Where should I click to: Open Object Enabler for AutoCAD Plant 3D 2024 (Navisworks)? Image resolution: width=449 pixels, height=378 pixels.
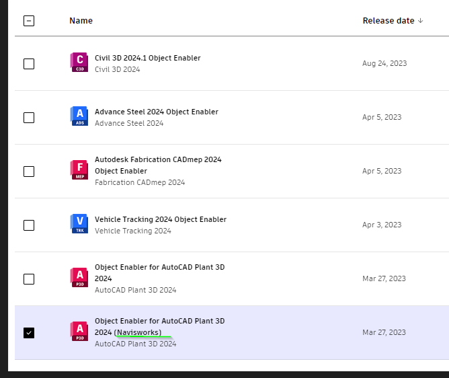(160, 327)
